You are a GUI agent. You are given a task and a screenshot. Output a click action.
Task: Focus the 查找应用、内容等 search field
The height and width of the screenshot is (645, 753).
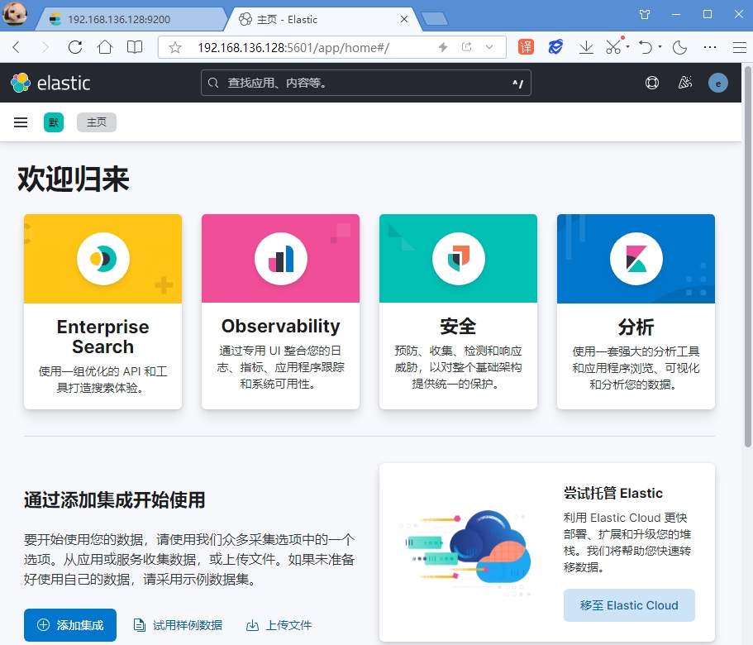pos(365,83)
